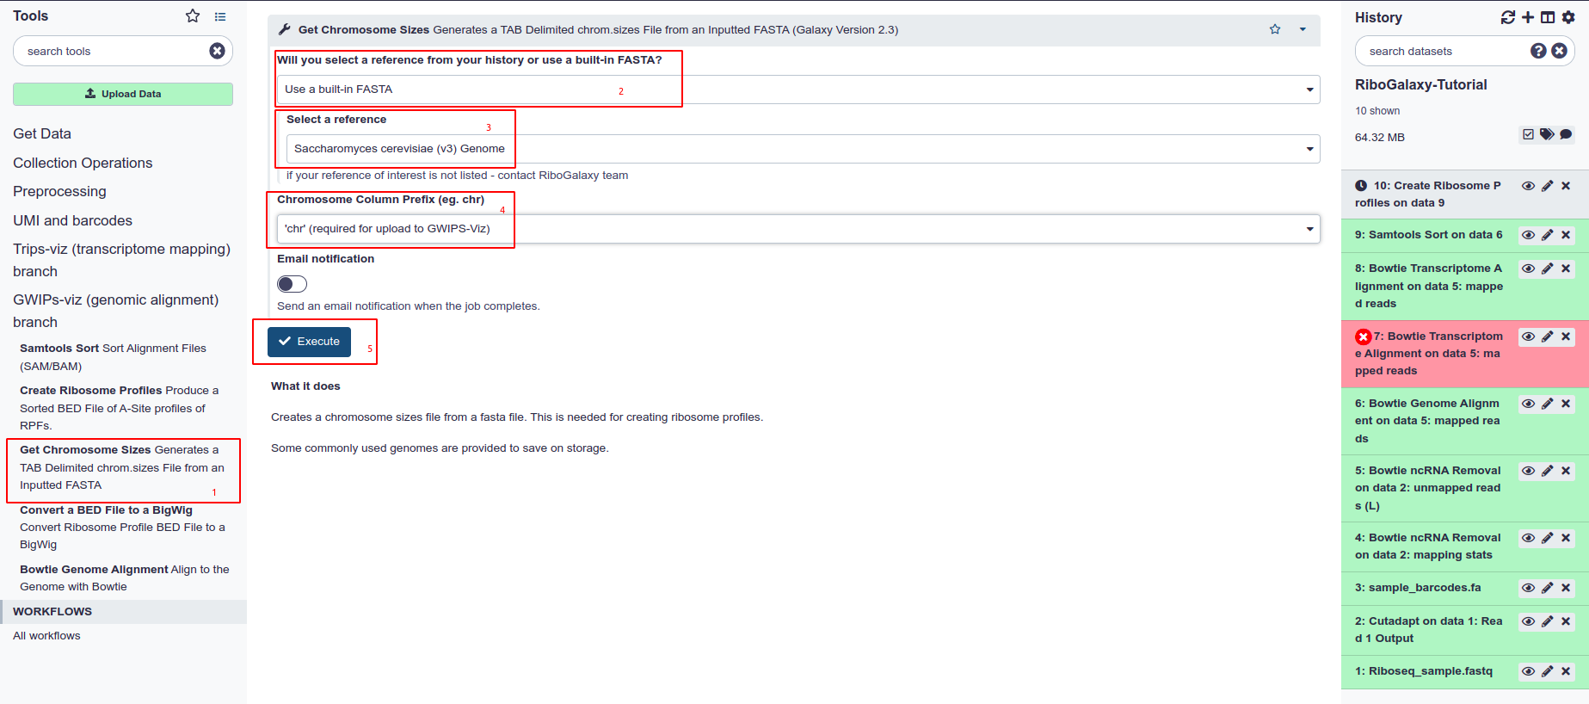The image size is (1589, 704).
Task: Favorite tools via the star icon in the Tools header
Action: (193, 15)
